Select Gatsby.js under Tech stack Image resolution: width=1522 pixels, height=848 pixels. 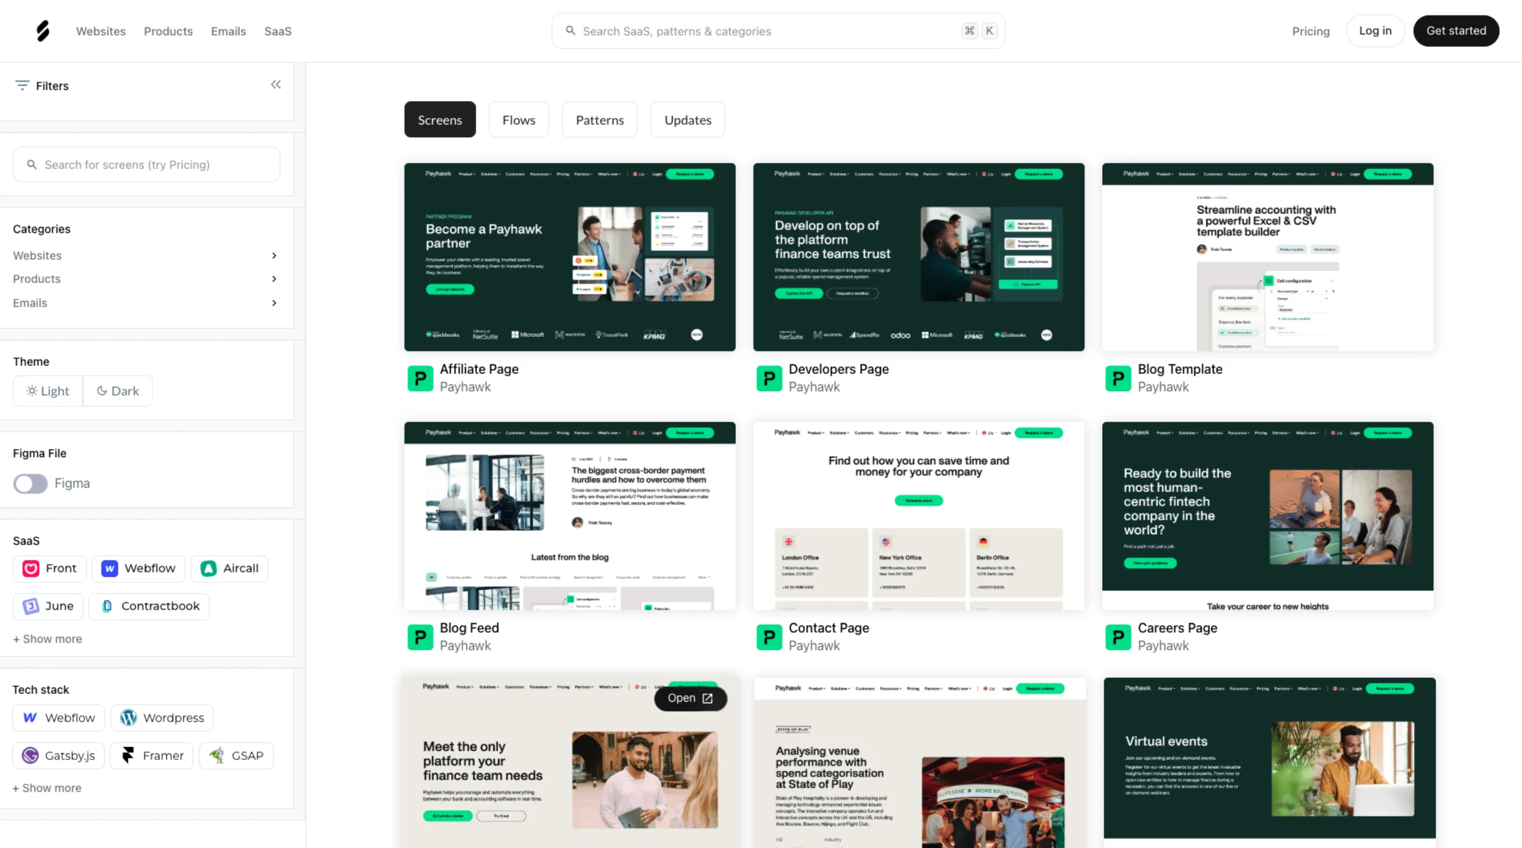point(58,756)
